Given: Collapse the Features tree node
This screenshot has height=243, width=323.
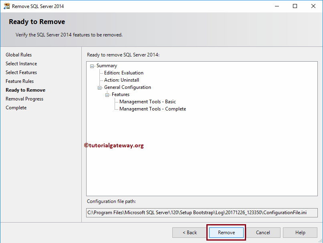Looking at the screenshot, I should 107,95.
